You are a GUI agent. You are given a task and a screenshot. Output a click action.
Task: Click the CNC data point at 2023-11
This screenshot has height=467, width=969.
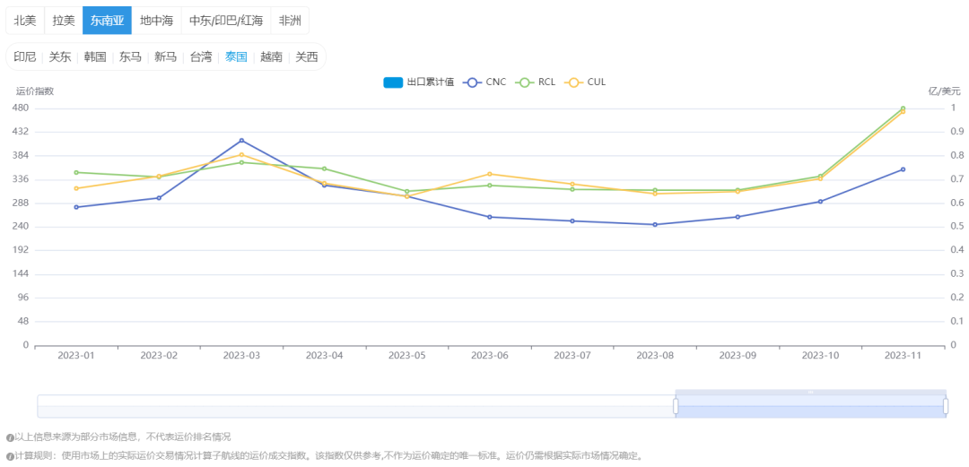pos(903,169)
